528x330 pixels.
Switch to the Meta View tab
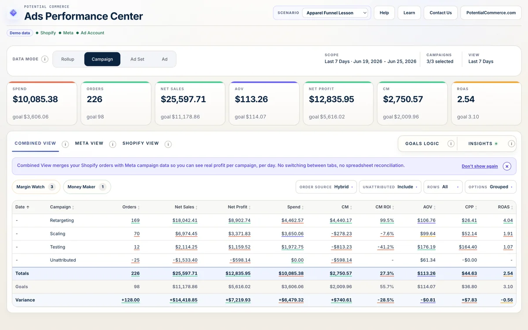pyautogui.click(x=89, y=143)
